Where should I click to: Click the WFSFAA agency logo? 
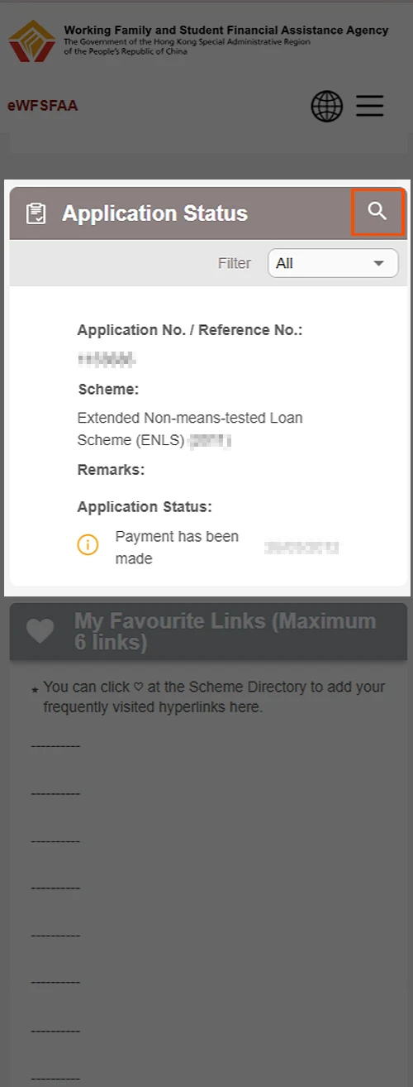point(32,42)
